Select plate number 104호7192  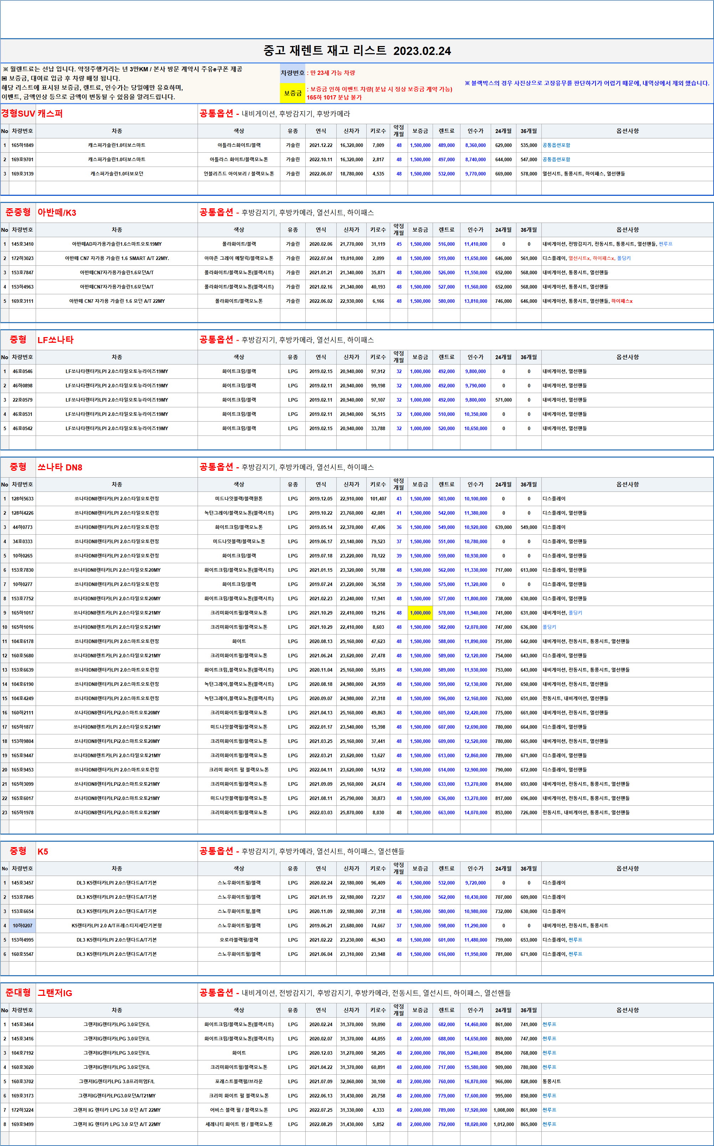coord(23,1053)
